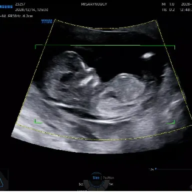Click the patient ID 25257
Viewport: 192px width, 192px height.
click(20, 4)
